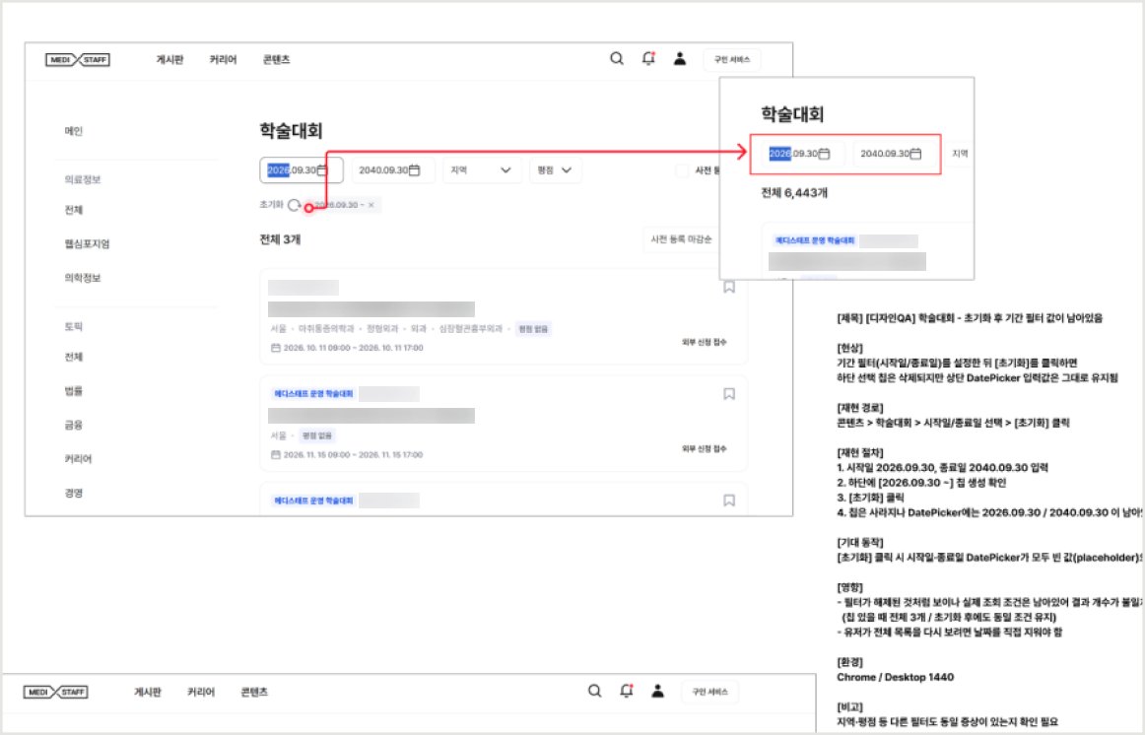The width and height of the screenshot is (1145, 735).
Task: Click the note line Chrome / Desktop 1440
Action: pos(896,677)
